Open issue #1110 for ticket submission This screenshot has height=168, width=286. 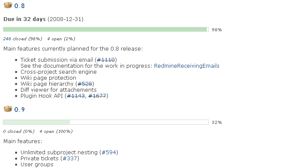pyautogui.click(x=106, y=60)
